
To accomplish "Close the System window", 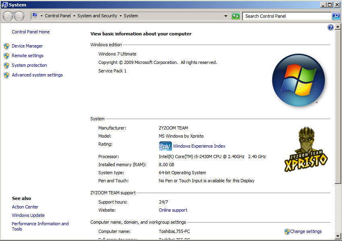I will click(337, 5).
